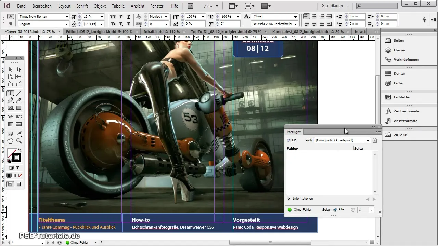Open the Tabelle menu
The width and height of the screenshot is (438, 246).
tap(118, 6)
